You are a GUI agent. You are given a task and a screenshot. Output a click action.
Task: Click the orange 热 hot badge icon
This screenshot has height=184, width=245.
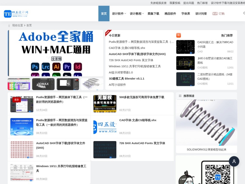pos(179,35)
